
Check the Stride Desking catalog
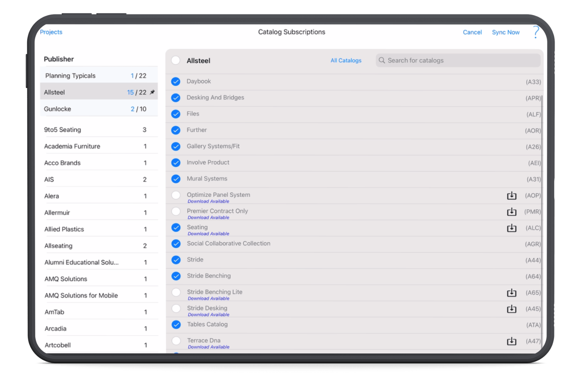click(176, 308)
